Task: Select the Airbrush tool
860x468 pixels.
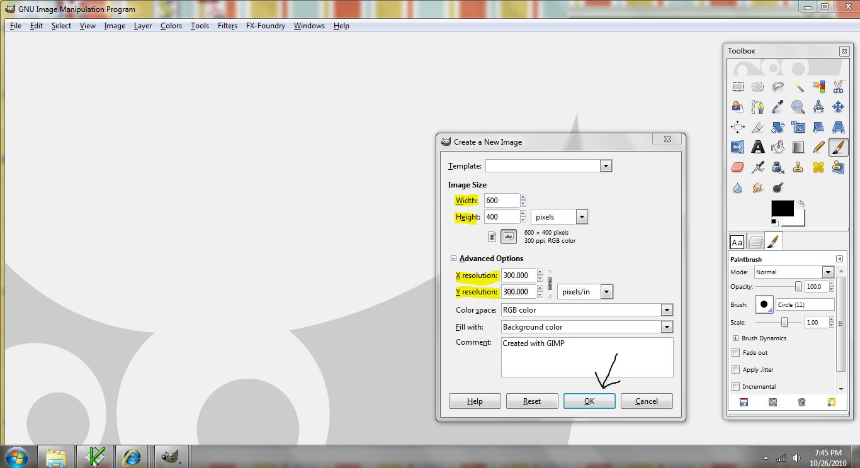Action: [758, 167]
